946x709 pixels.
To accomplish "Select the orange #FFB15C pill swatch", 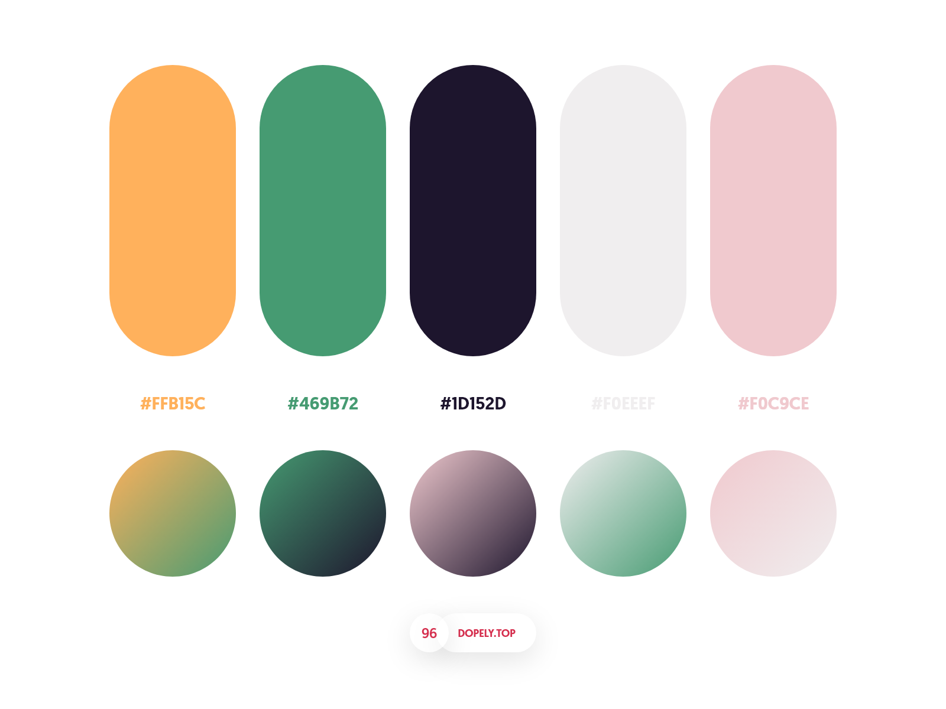I will click(173, 210).
